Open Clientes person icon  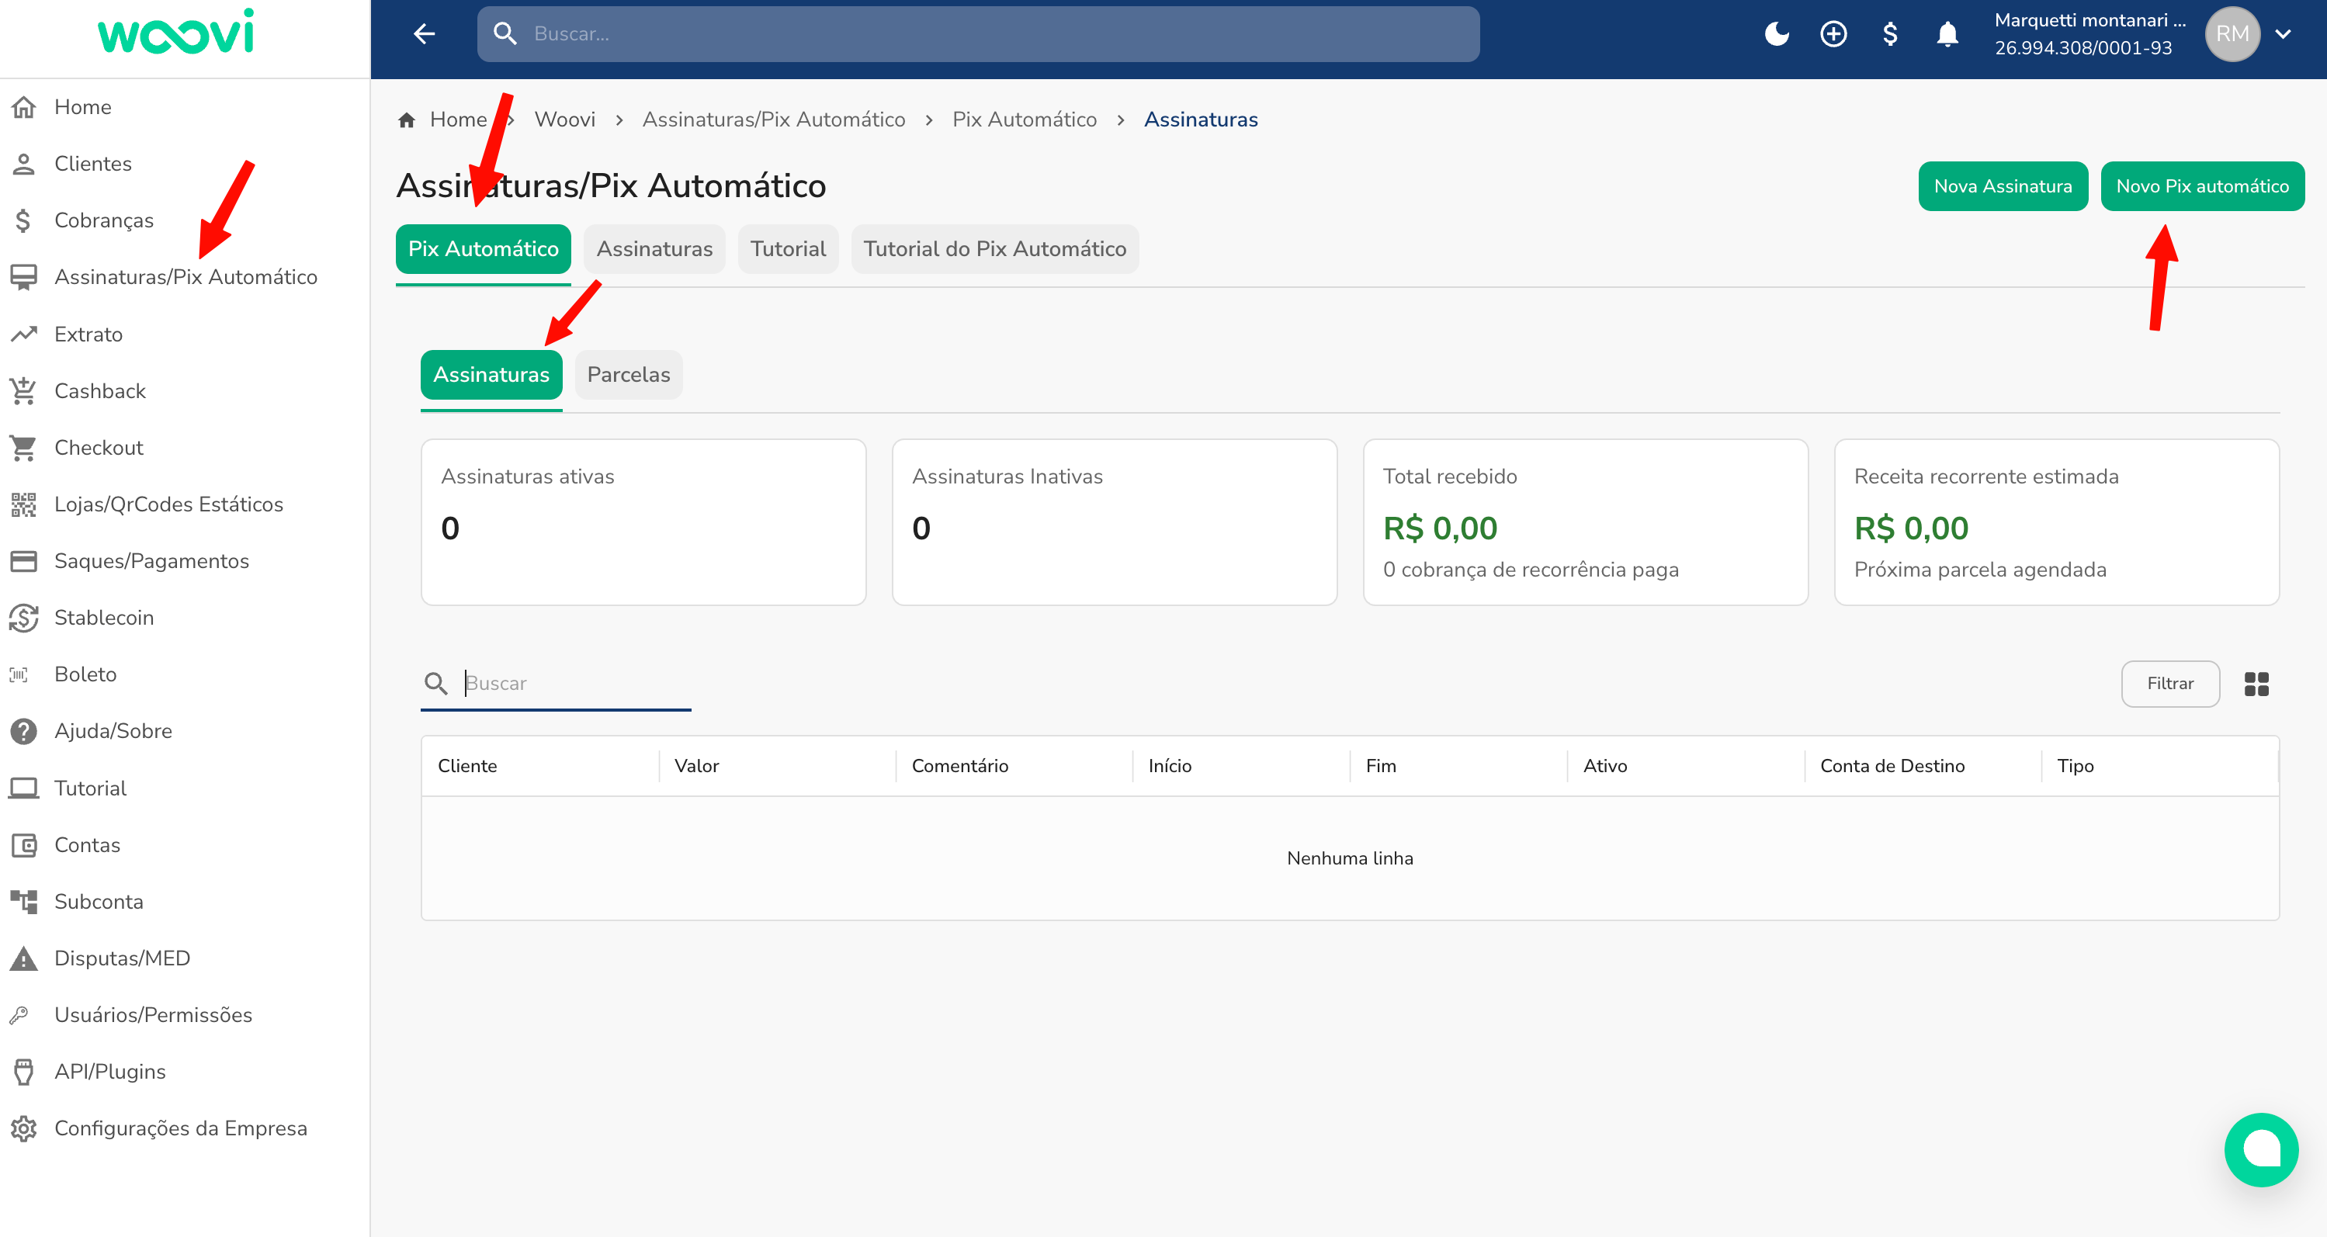pyautogui.click(x=23, y=164)
